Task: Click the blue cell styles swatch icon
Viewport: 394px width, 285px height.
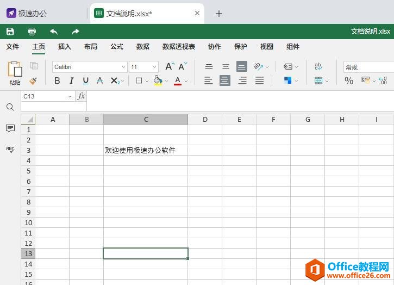Action: click(x=287, y=80)
